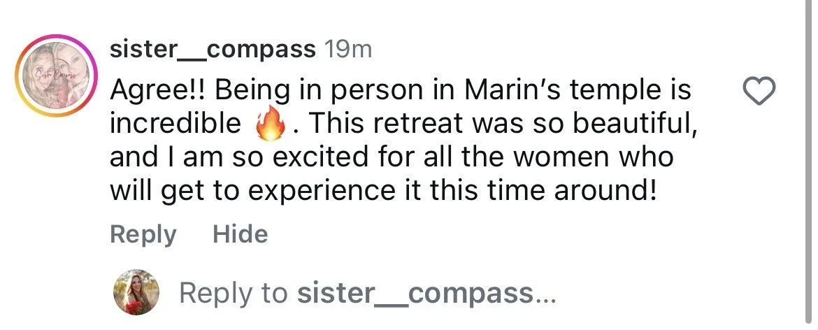Click Reply under the comment
Image resolution: width=818 pixels, height=330 pixels.
tap(143, 235)
